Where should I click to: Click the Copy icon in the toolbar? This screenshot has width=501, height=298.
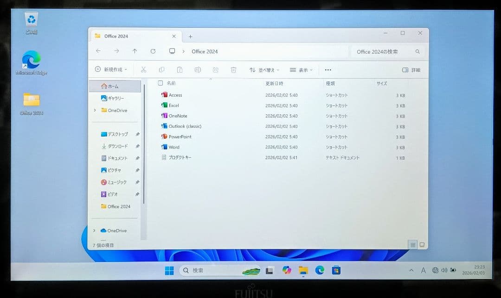point(161,69)
